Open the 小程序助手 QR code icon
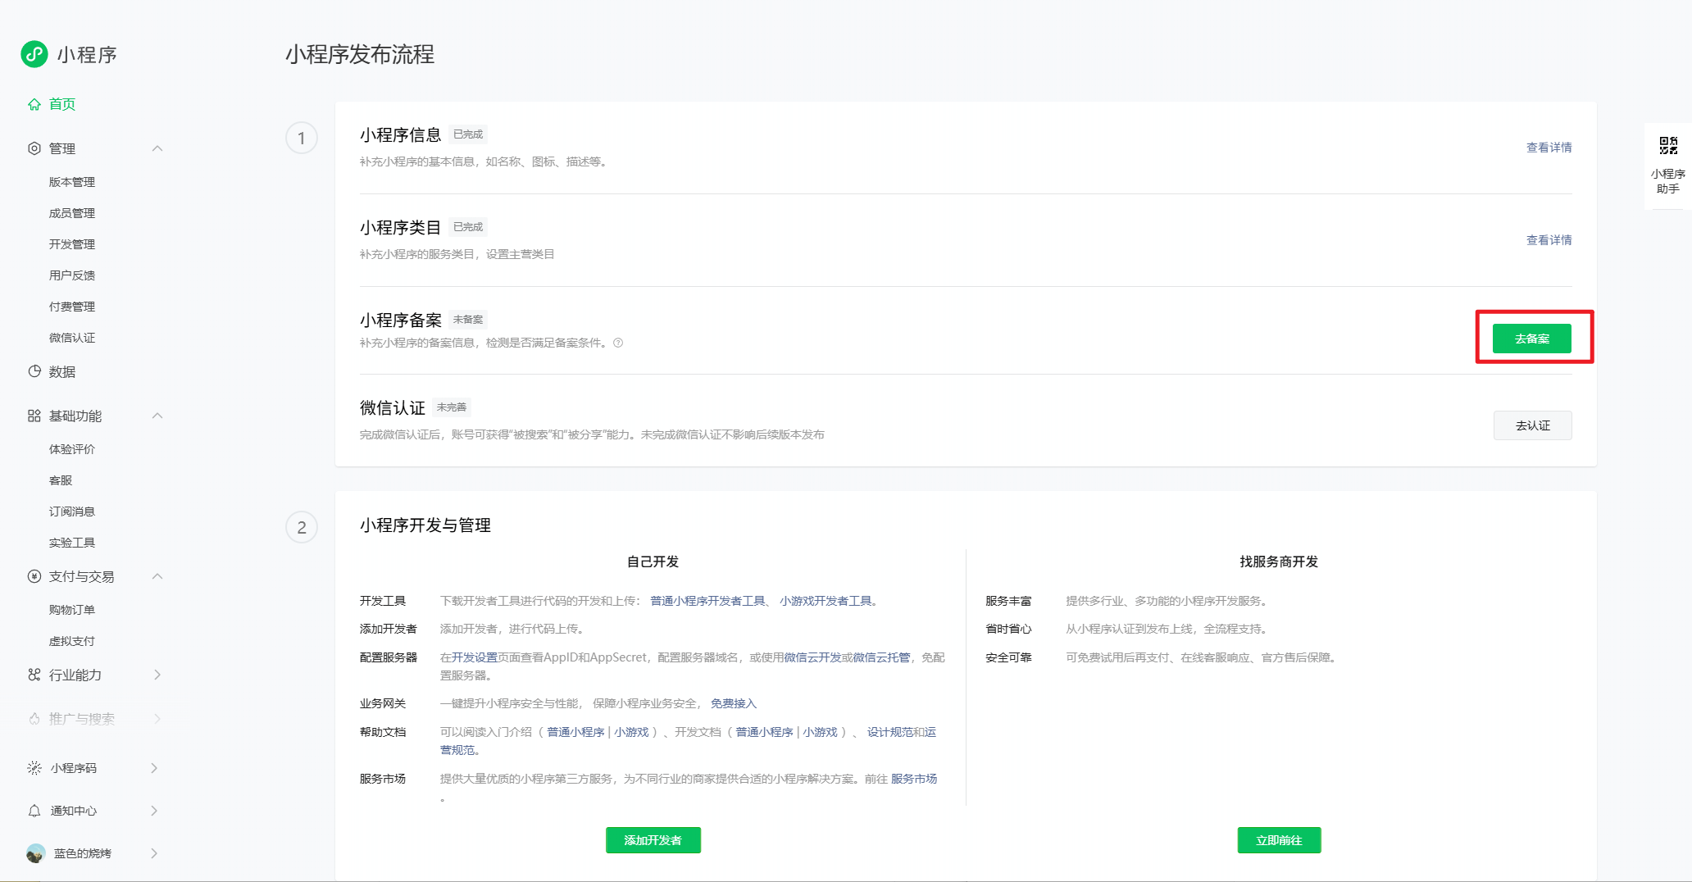 (1668, 146)
